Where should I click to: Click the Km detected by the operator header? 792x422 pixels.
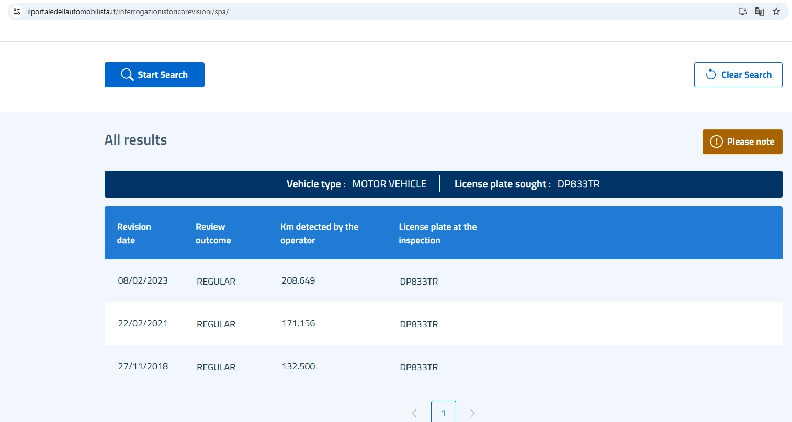point(319,233)
